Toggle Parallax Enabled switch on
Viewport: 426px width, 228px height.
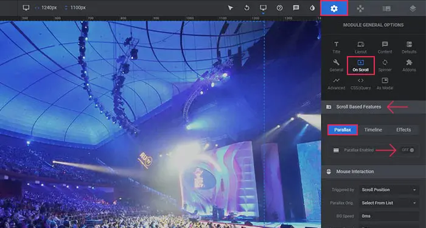pos(408,150)
